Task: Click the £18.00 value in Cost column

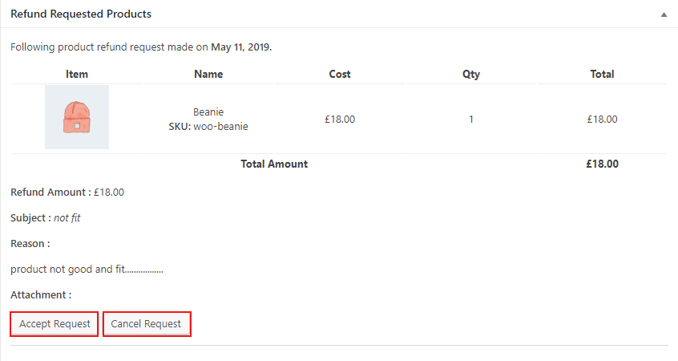Action: pyautogui.click(x=340, y=119)
